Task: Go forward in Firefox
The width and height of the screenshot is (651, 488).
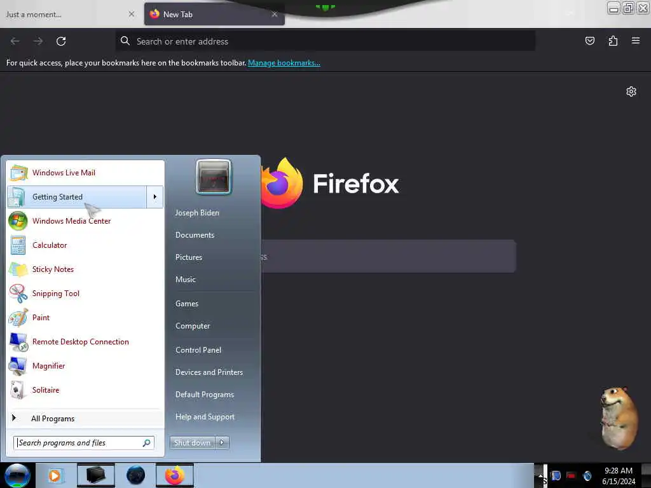Action: pos(38,41)
